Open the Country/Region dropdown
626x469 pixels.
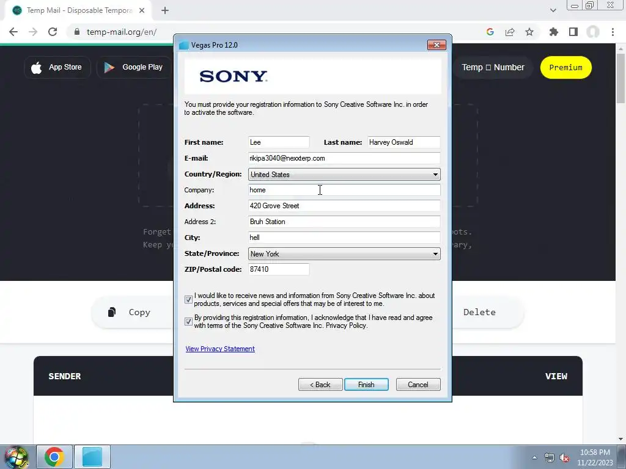coord(344,174)
